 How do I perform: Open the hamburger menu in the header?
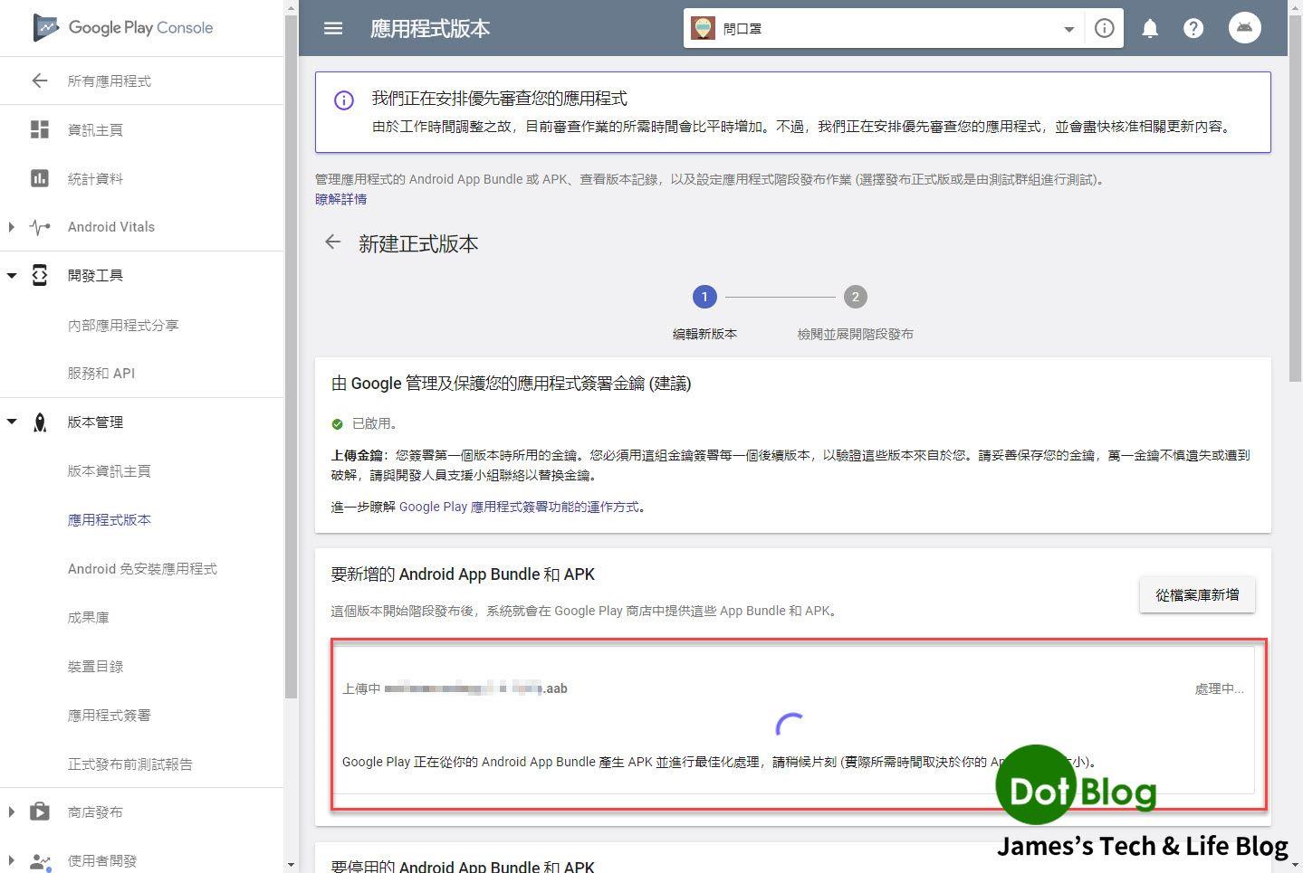click(x=333, y=28)
